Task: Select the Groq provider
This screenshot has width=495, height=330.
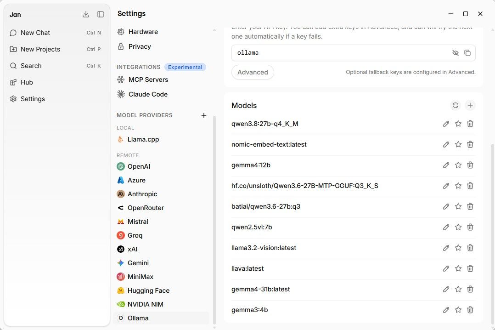Action: point(161,235)
